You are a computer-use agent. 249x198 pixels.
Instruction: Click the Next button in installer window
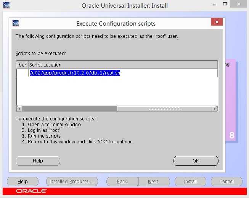[154, 182]
